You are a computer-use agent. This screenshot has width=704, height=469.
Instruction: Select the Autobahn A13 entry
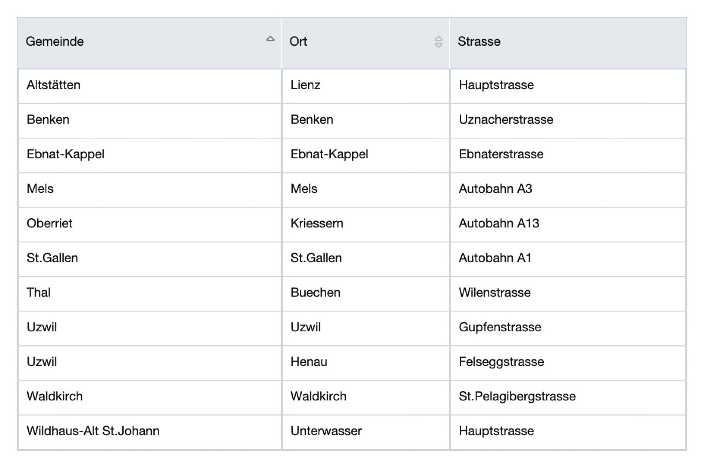click(x=499, y=223)
